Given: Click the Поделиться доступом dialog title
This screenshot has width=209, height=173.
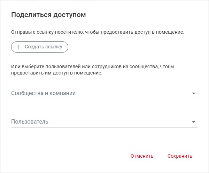Looking at the screenshot, I should pos(48,15).
